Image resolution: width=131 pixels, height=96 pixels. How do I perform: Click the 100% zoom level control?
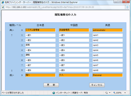click(117, 93)
